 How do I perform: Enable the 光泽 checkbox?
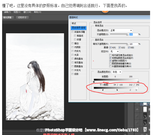(72, 55)
